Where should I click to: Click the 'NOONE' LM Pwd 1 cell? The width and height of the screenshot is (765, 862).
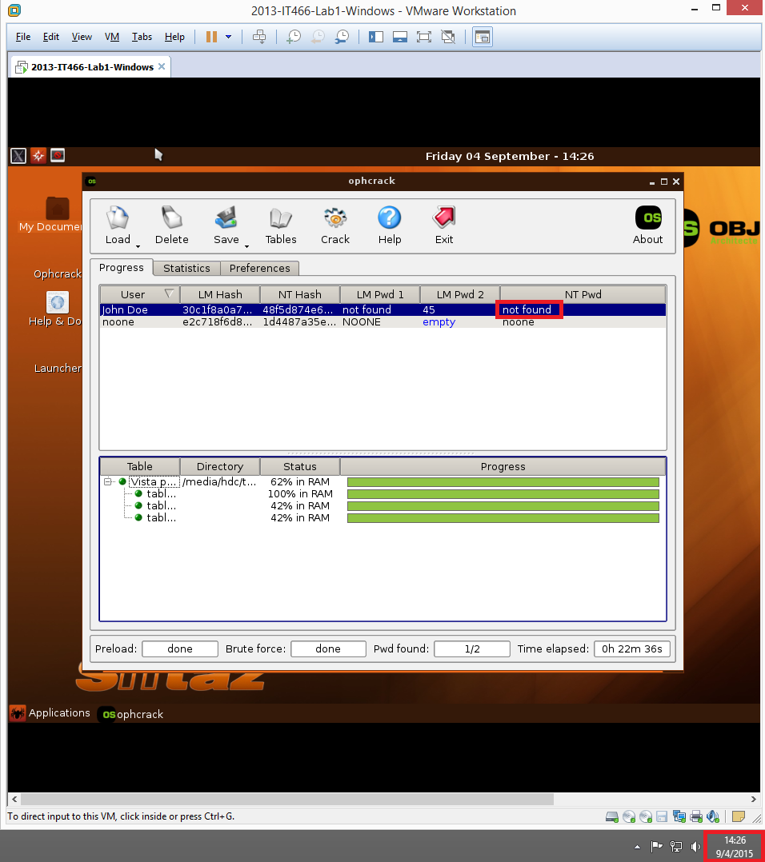(x=362, y=322)
